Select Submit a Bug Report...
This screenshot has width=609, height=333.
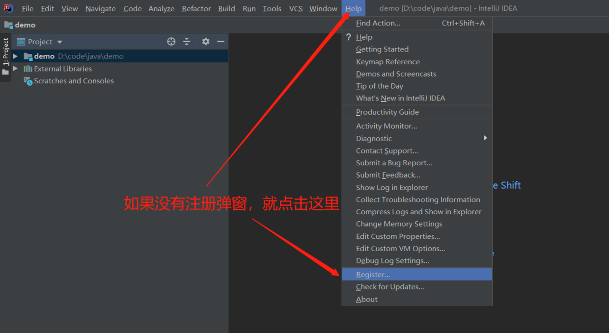tap(417, 163)
